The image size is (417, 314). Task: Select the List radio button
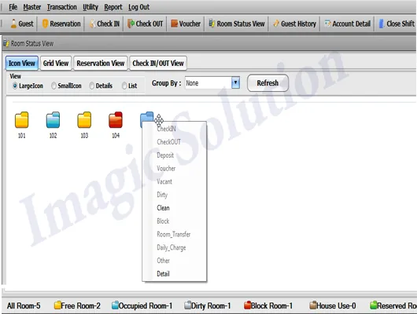coord(124,86)
